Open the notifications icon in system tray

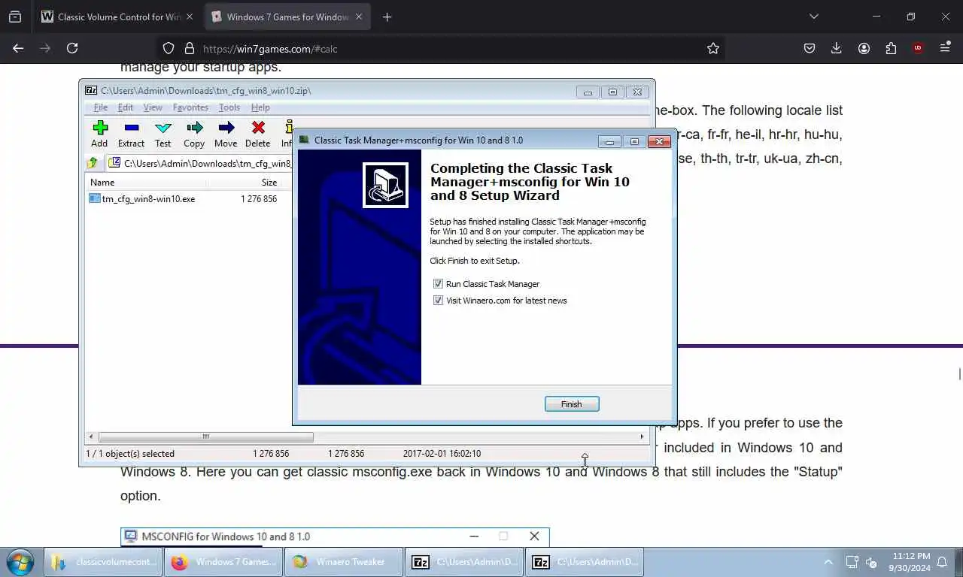943,562
